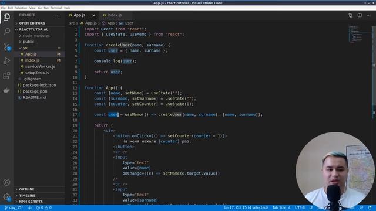
Task: Click Explorer panel more actions ellipsis
Action: pos(58,15)
